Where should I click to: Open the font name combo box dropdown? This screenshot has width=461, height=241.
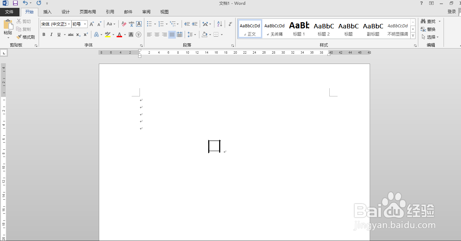[69, 24]
